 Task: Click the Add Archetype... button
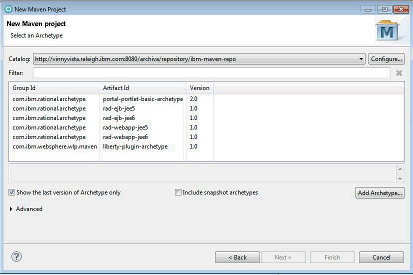point(379,193)
